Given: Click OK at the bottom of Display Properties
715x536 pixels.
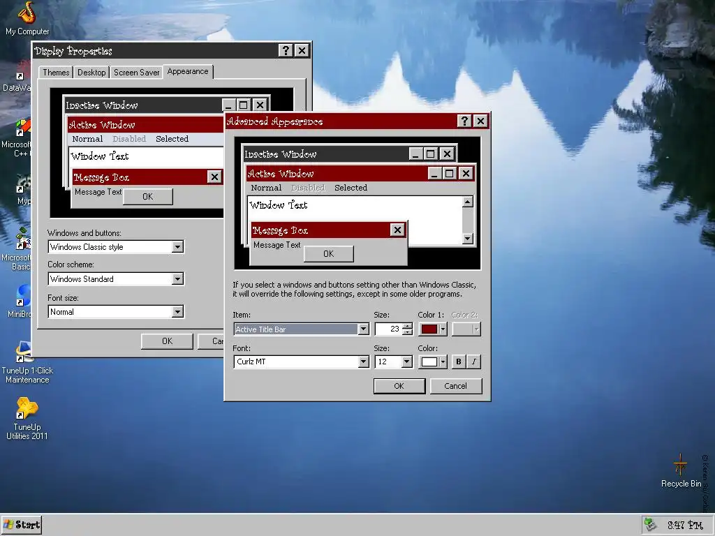Looking at the screenshot, I should (168, 341).
